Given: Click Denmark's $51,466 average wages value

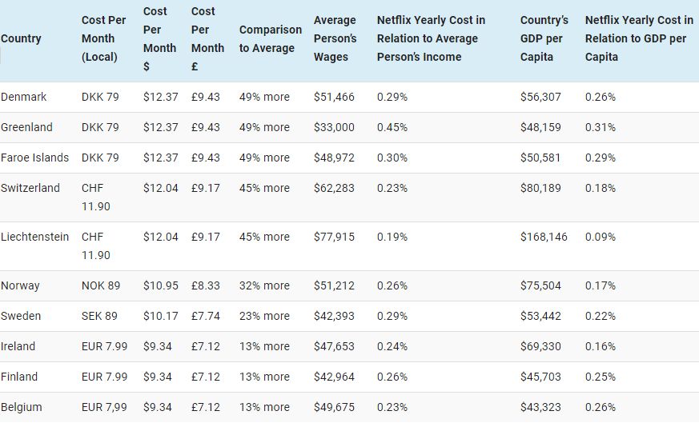Looking at the screenshot, I should [x=334, y=97].
